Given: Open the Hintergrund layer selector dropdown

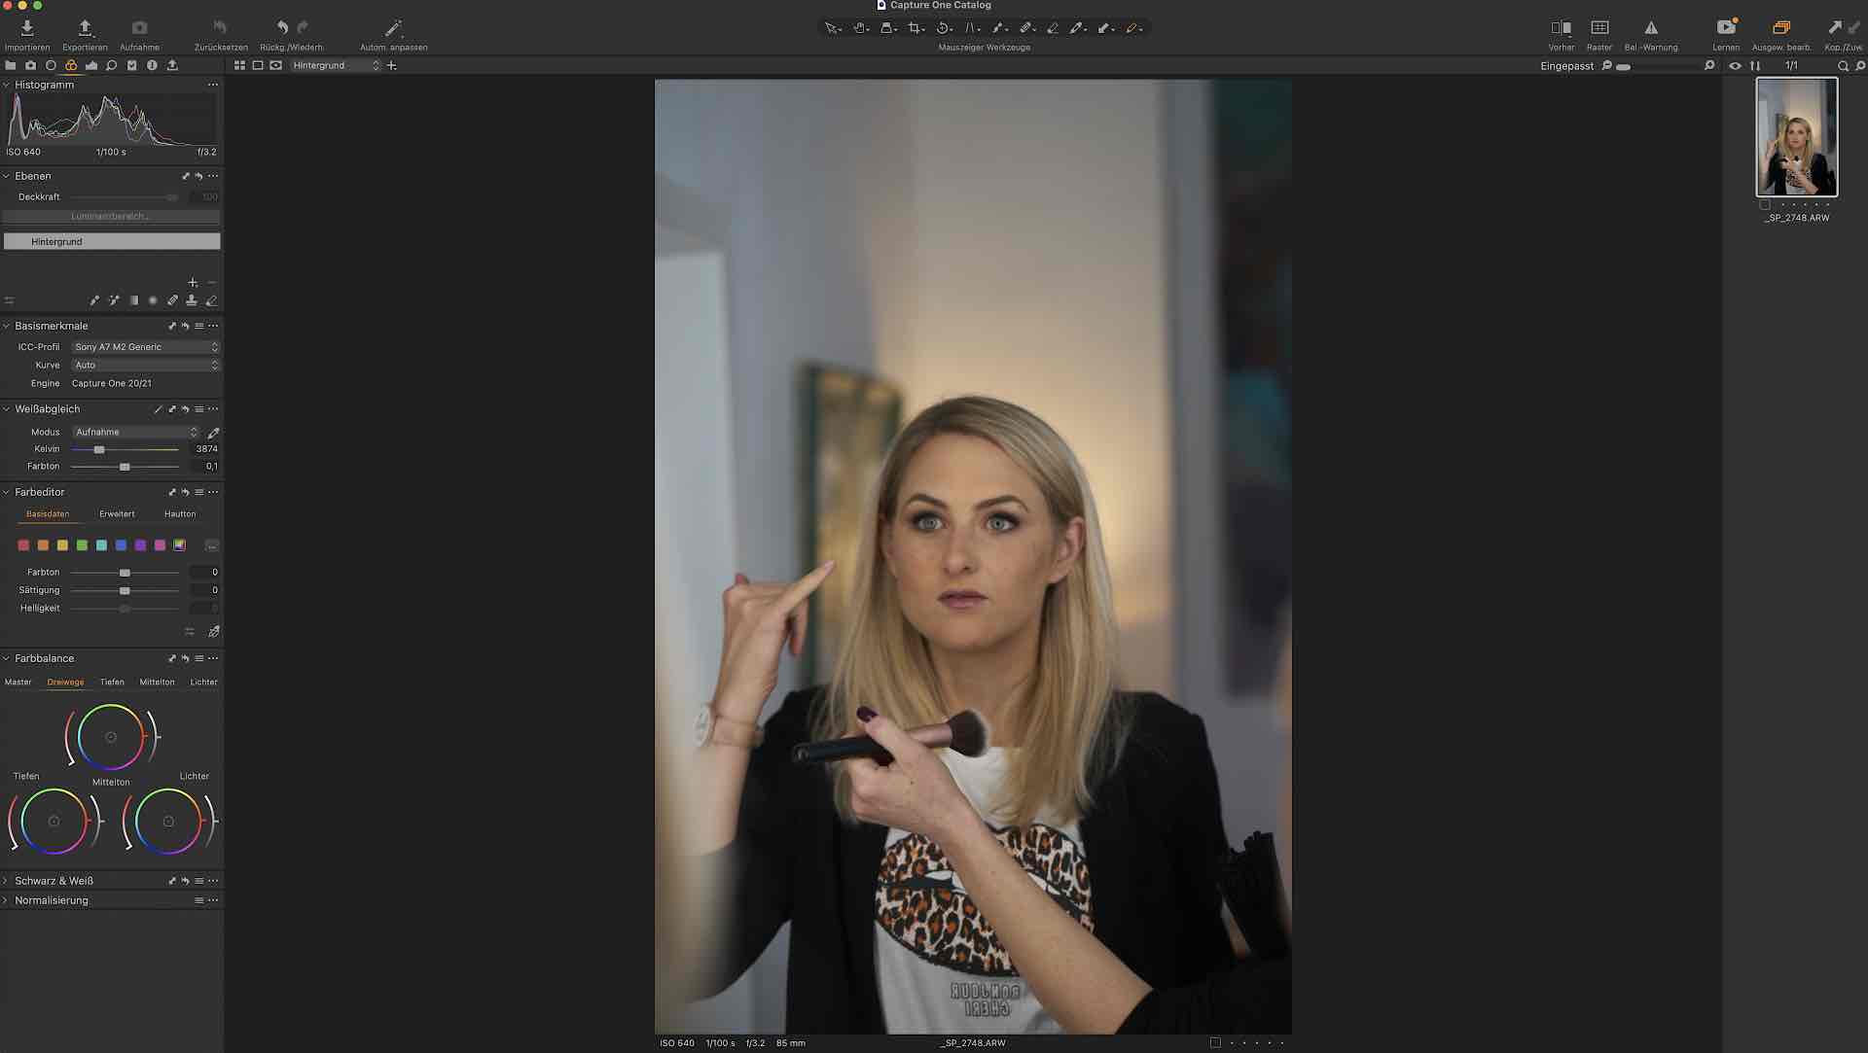Looking at the screenshot, I should coord(336,65).
